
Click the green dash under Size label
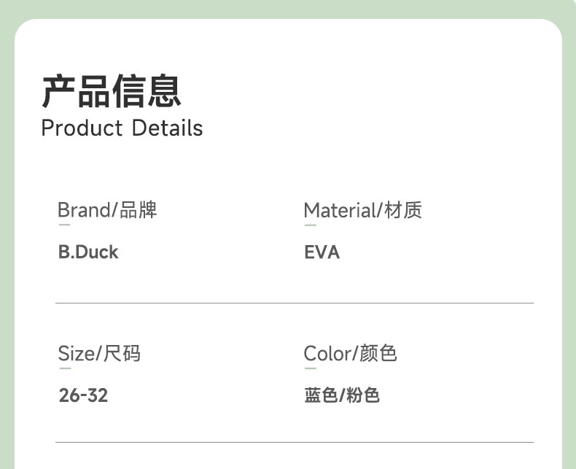coord(64,368)
